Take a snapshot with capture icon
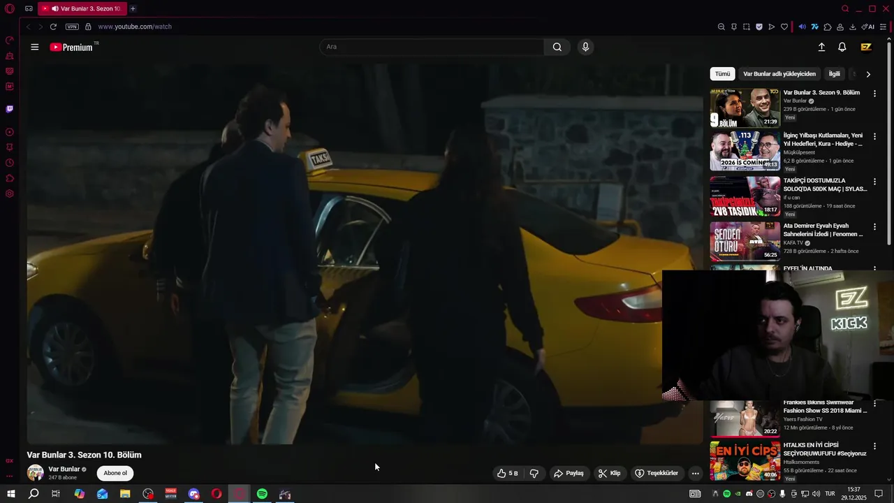 (x=746, y=27)
